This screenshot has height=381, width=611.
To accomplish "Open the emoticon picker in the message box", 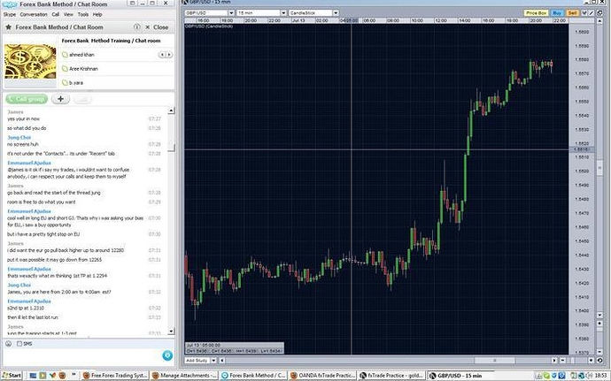I will 9,344.
